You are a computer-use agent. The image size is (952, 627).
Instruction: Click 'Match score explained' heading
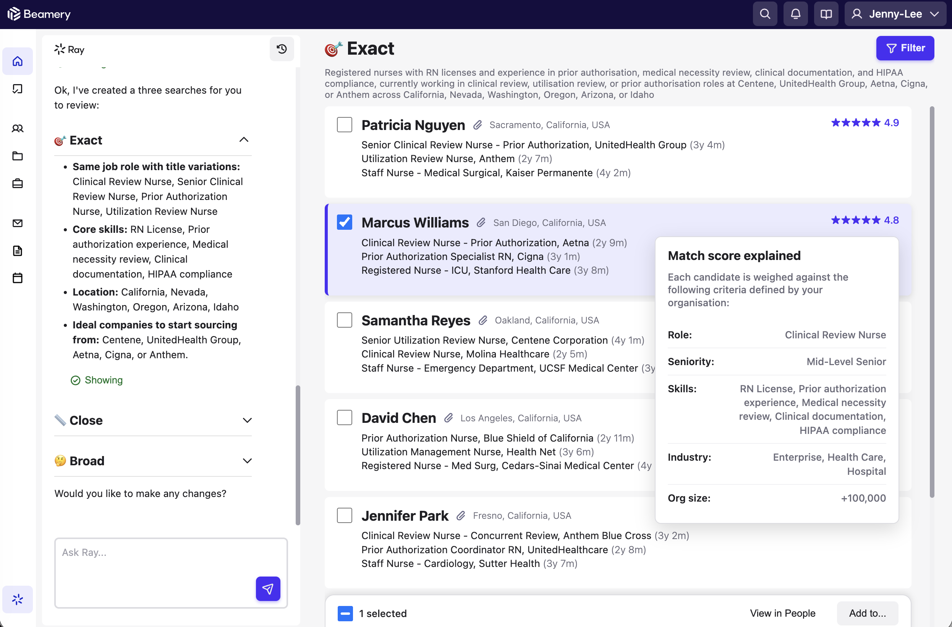pos(734,255)
